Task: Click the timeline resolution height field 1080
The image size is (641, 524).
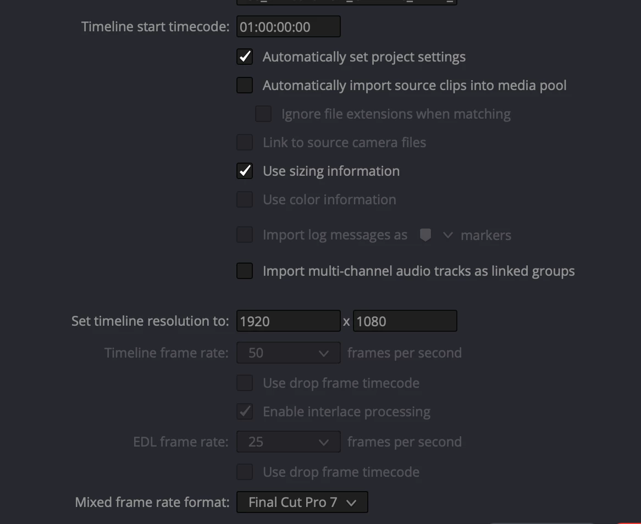Action: click(405, 321)
